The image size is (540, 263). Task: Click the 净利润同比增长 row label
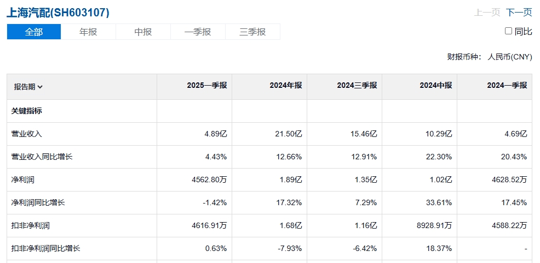(x=38, y=202)
